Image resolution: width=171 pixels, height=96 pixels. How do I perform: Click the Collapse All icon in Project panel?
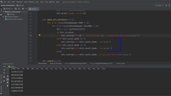click(x=19, y=9)
